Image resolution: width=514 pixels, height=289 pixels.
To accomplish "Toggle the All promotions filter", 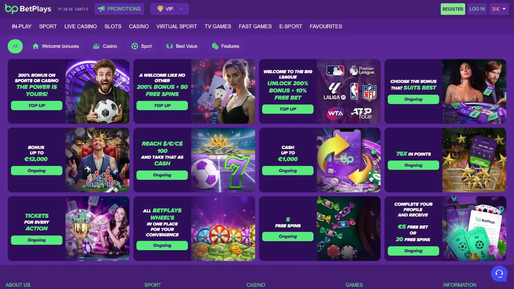I will click(x=15, y=46).
